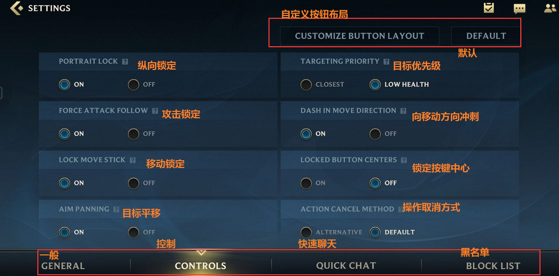This screenshot has width=559, height=276.
Task: Expand the chevron above Controls tab
Action: 201,253
